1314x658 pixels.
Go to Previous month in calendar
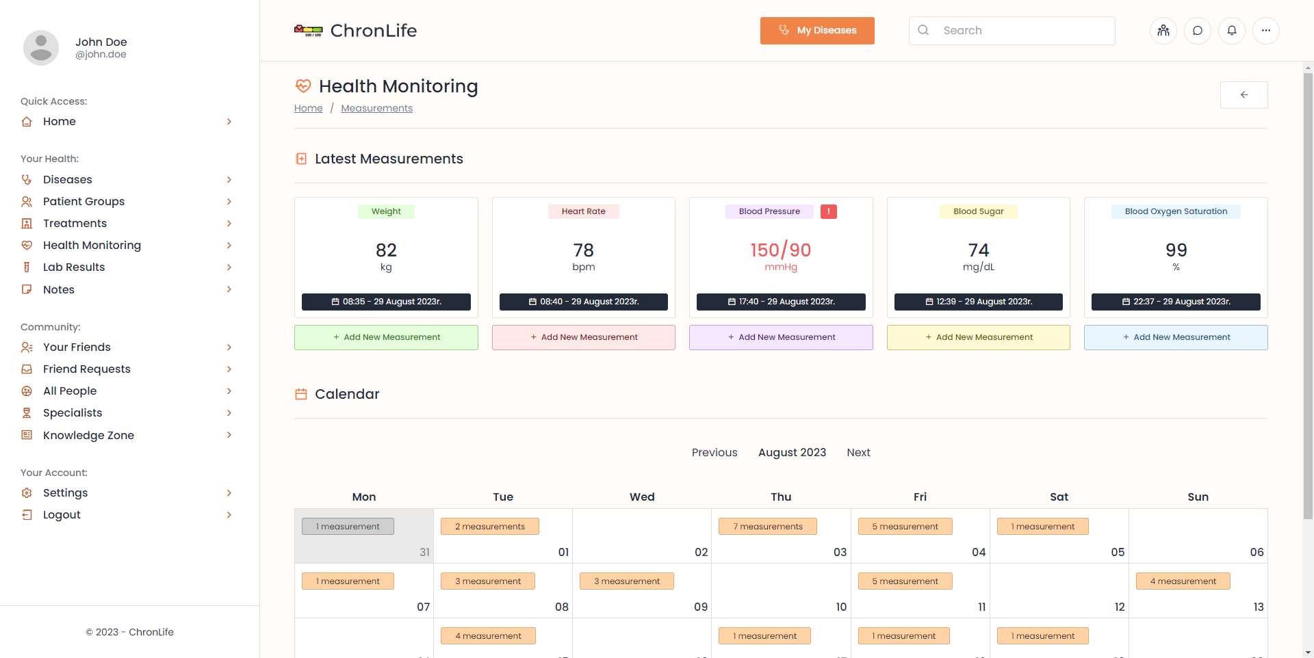click(x=714, y=453)
